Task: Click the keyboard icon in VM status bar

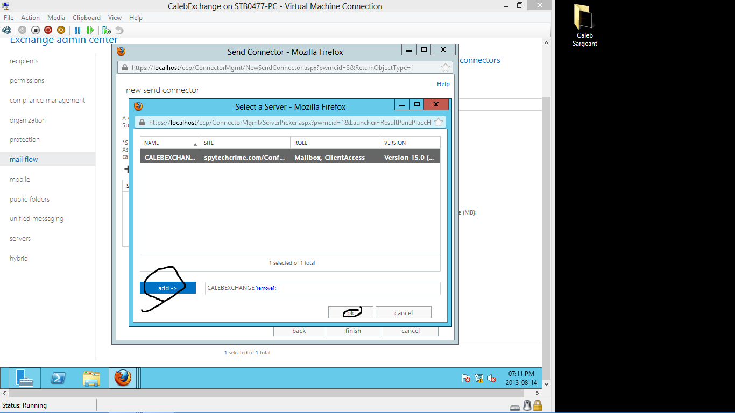Action: click(x=515, y=407)
